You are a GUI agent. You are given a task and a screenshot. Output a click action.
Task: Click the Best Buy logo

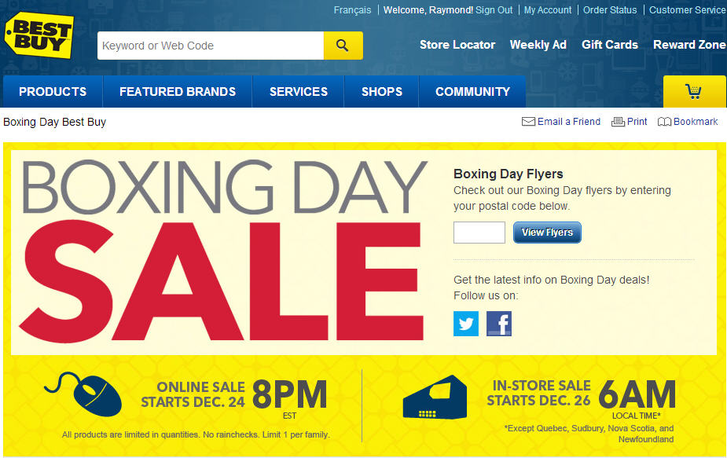39,35
